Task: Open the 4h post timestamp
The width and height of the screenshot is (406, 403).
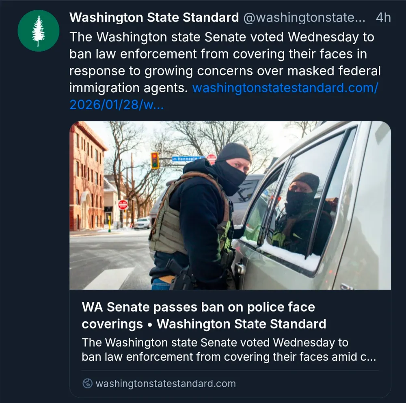Action: 383,18
